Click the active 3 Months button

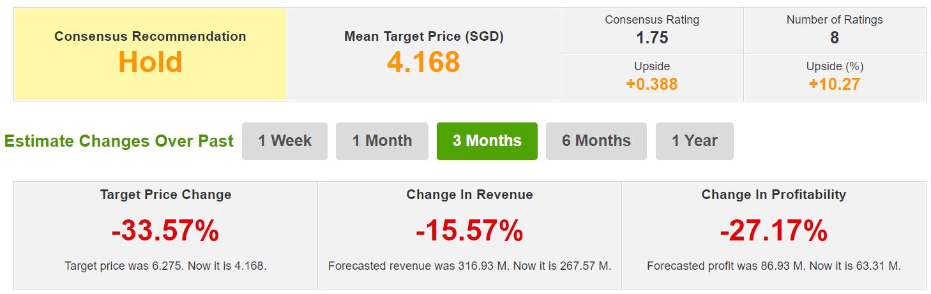tap(487, 141)
